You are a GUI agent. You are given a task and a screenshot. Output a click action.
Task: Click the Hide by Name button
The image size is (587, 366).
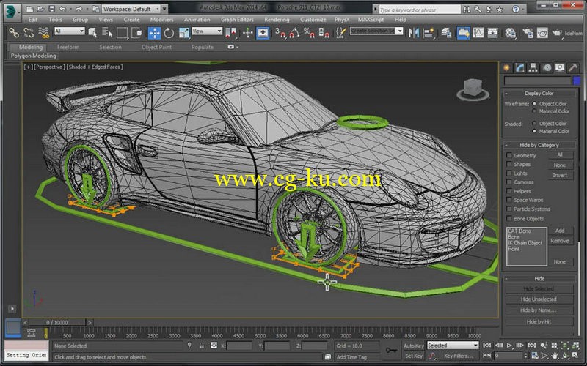point(539,310)
